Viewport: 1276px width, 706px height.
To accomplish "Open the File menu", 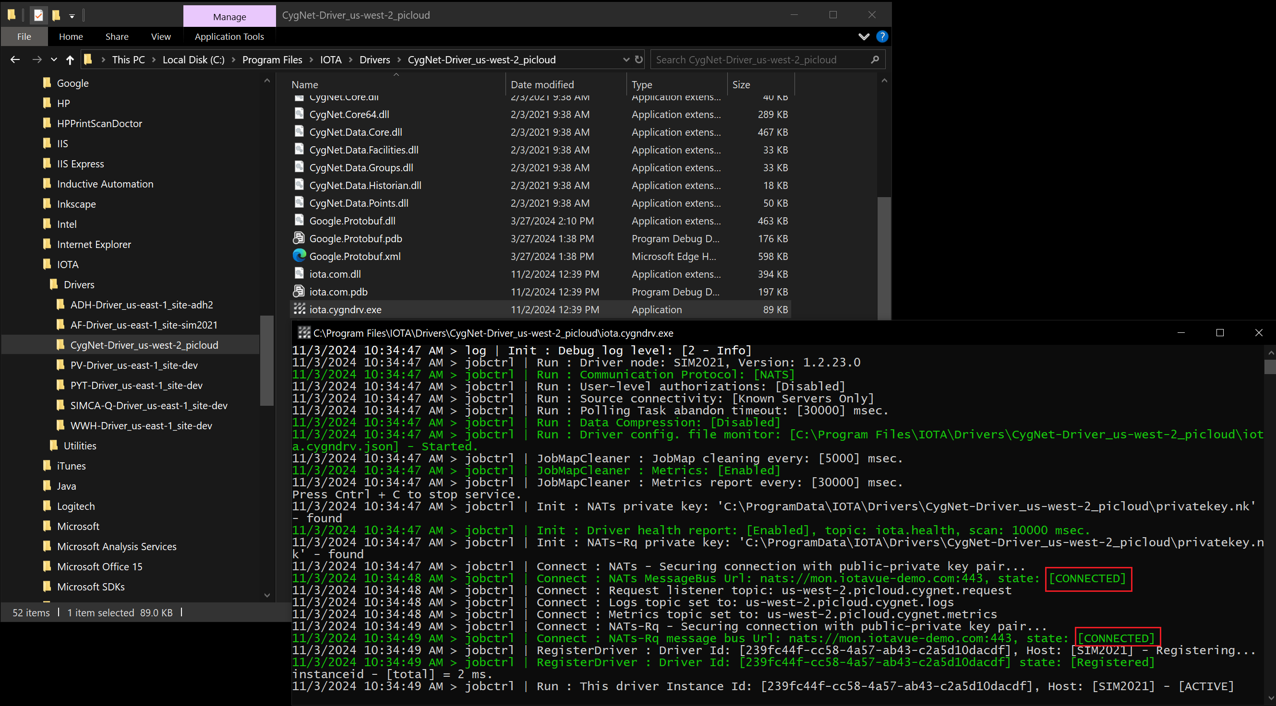I will (24, 36).
